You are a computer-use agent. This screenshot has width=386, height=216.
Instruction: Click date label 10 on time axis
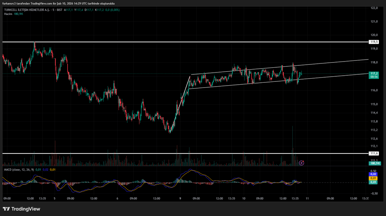[244, 199]
